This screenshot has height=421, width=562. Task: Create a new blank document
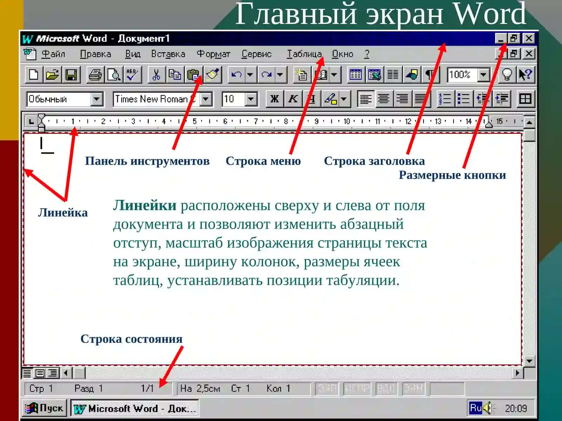pos(34,75)
